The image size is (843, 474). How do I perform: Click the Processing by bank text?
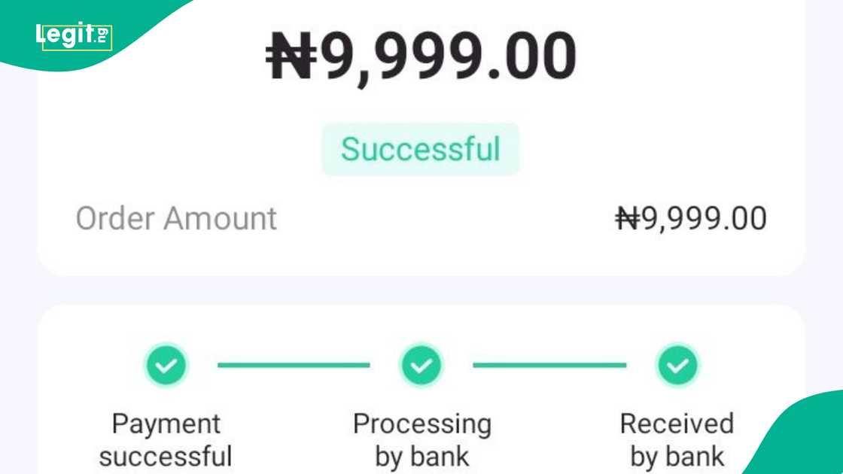[x=421, y=439]
